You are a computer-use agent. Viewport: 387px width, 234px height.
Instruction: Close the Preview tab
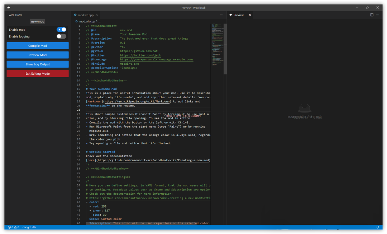point(250,15)
